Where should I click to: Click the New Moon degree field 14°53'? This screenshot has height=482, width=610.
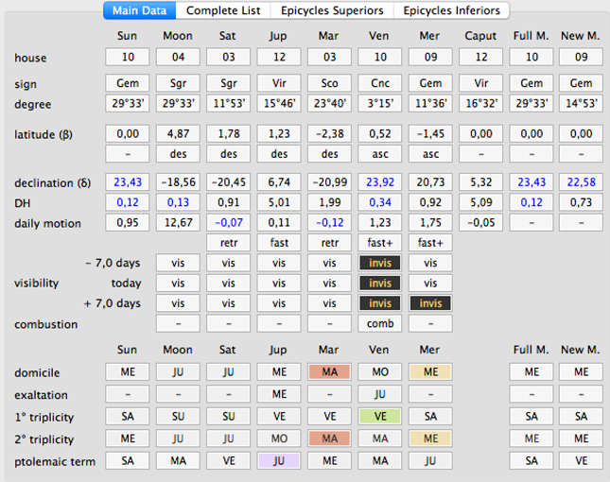[582, 103]
